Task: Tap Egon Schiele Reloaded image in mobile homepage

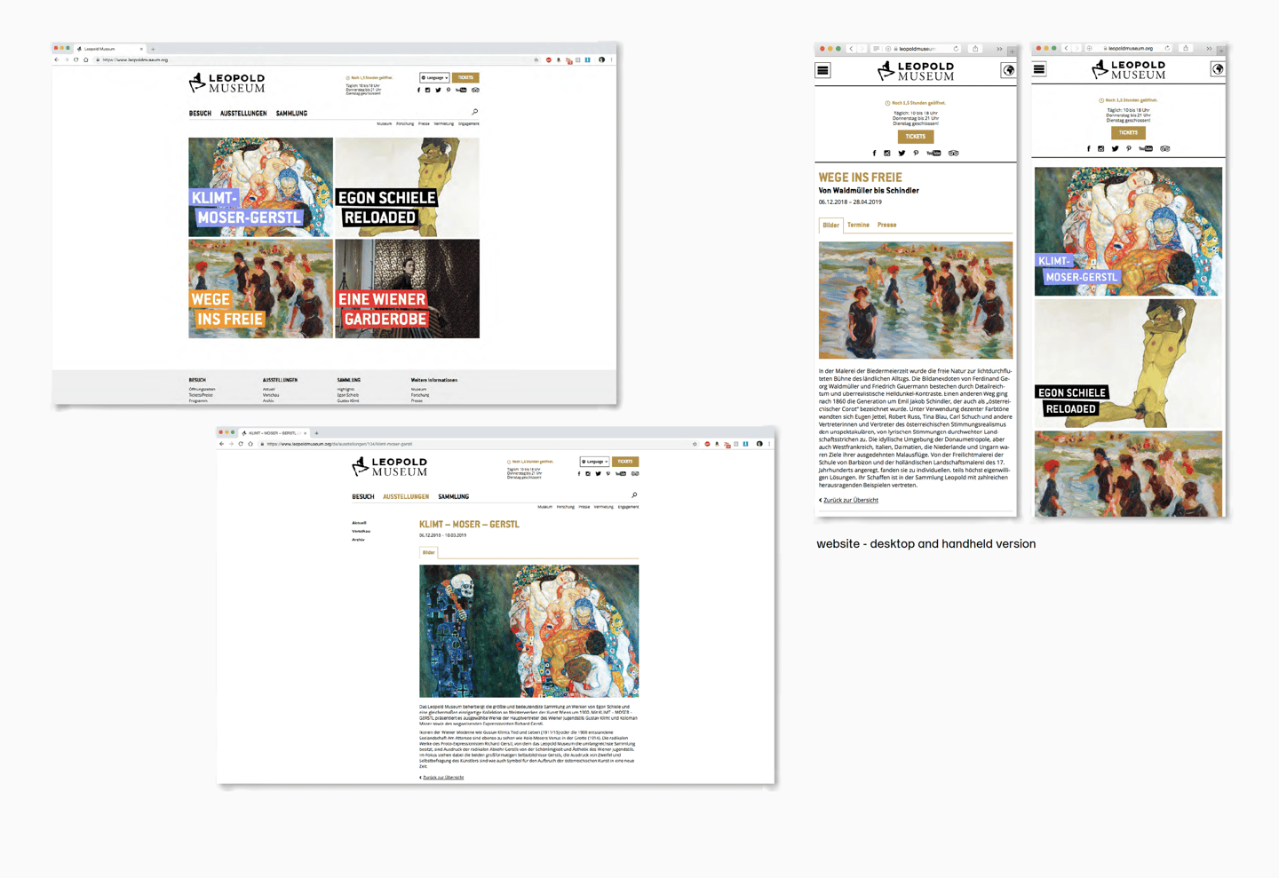Action: click(x=1128, y=364)
